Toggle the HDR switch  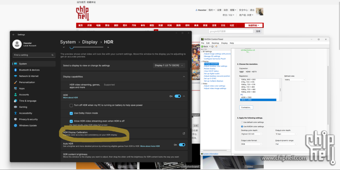178,96
